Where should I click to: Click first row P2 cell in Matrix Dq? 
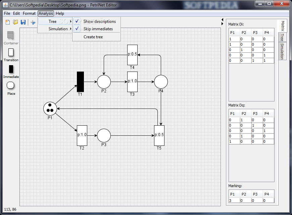point(246,120)
